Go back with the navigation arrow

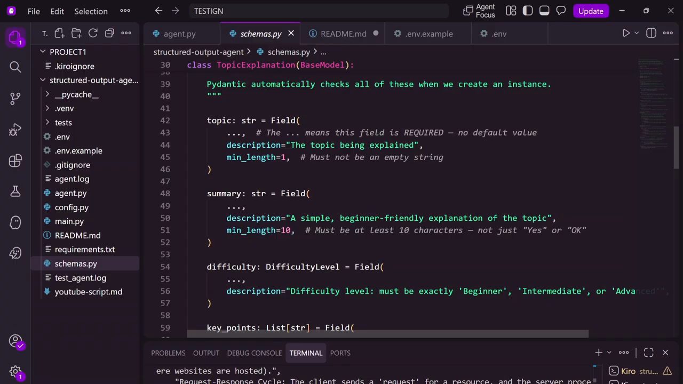[x=158, y=11]
